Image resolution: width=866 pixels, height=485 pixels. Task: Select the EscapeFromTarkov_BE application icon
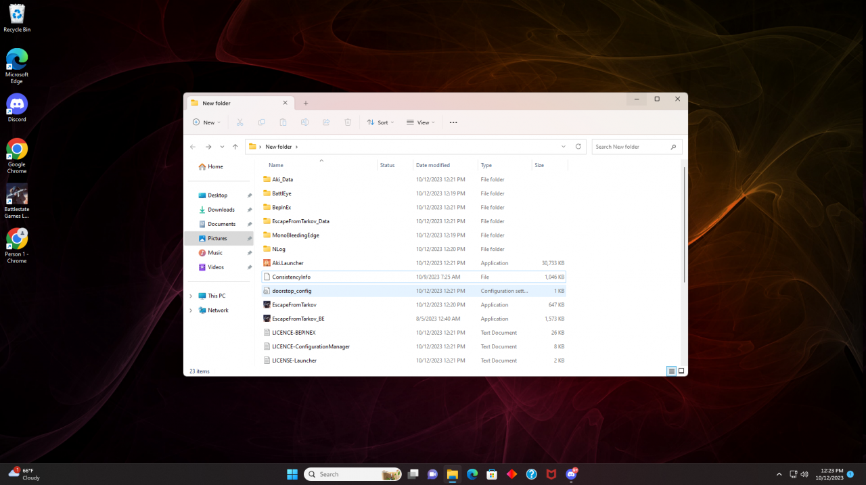pos(267,319)
